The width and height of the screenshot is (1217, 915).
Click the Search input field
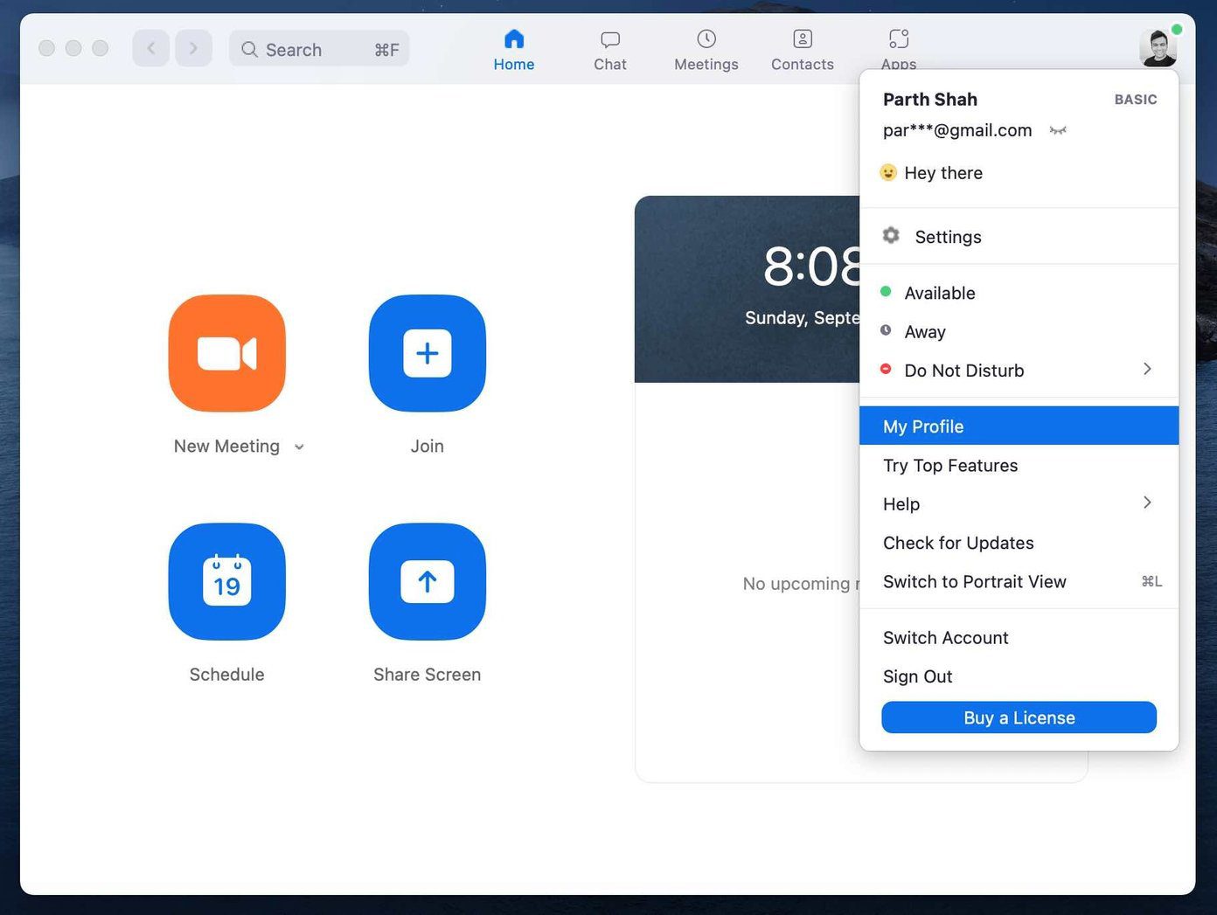click(319, 49)
